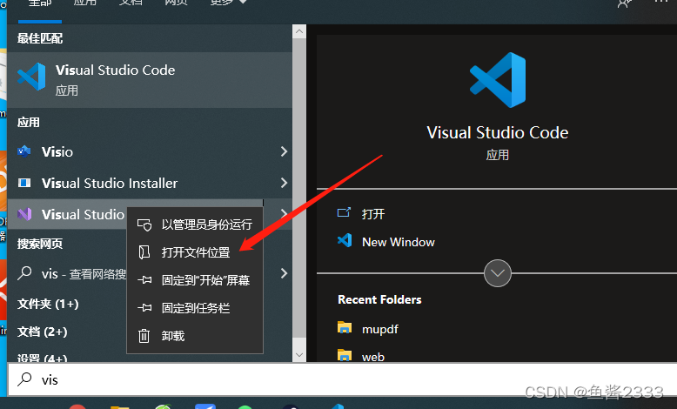Screen dimensions: 677x409
Task: Choose Uninstall (卸载) in context menu
Action: click(x=195, y=336)
